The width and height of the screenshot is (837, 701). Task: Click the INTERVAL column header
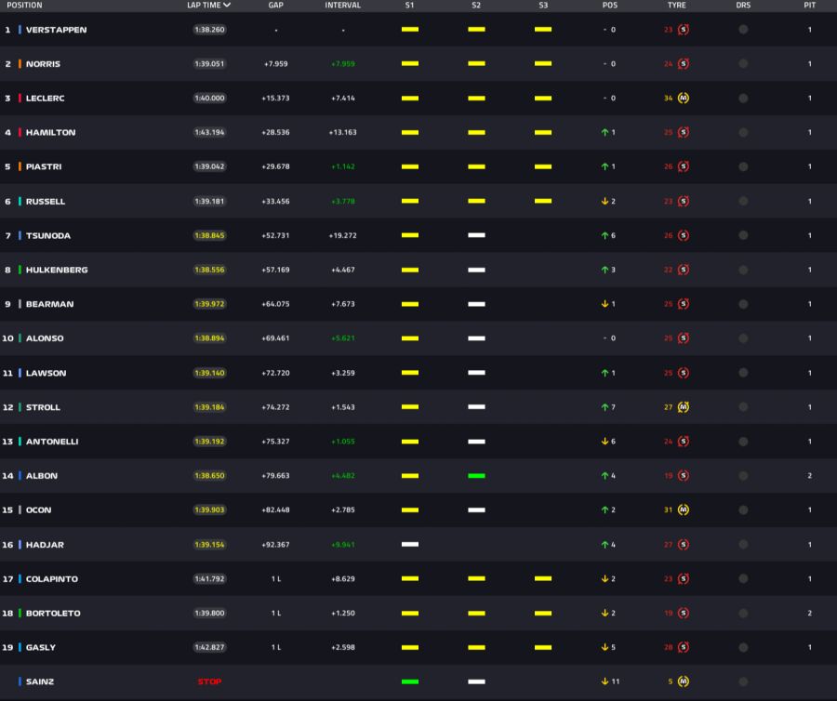click(342, 6)
